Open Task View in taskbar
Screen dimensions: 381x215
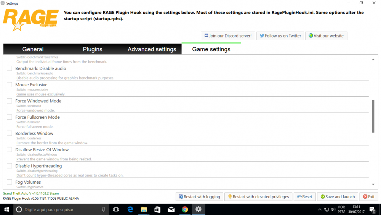(x=116, y=209)
